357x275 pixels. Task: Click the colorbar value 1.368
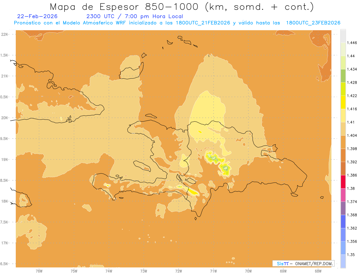click(353, 215)
